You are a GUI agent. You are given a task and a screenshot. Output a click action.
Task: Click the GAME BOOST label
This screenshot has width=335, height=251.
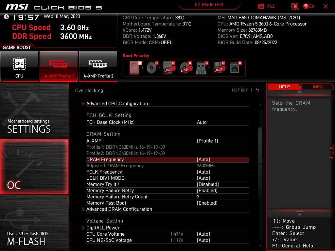tap(17, 47)
